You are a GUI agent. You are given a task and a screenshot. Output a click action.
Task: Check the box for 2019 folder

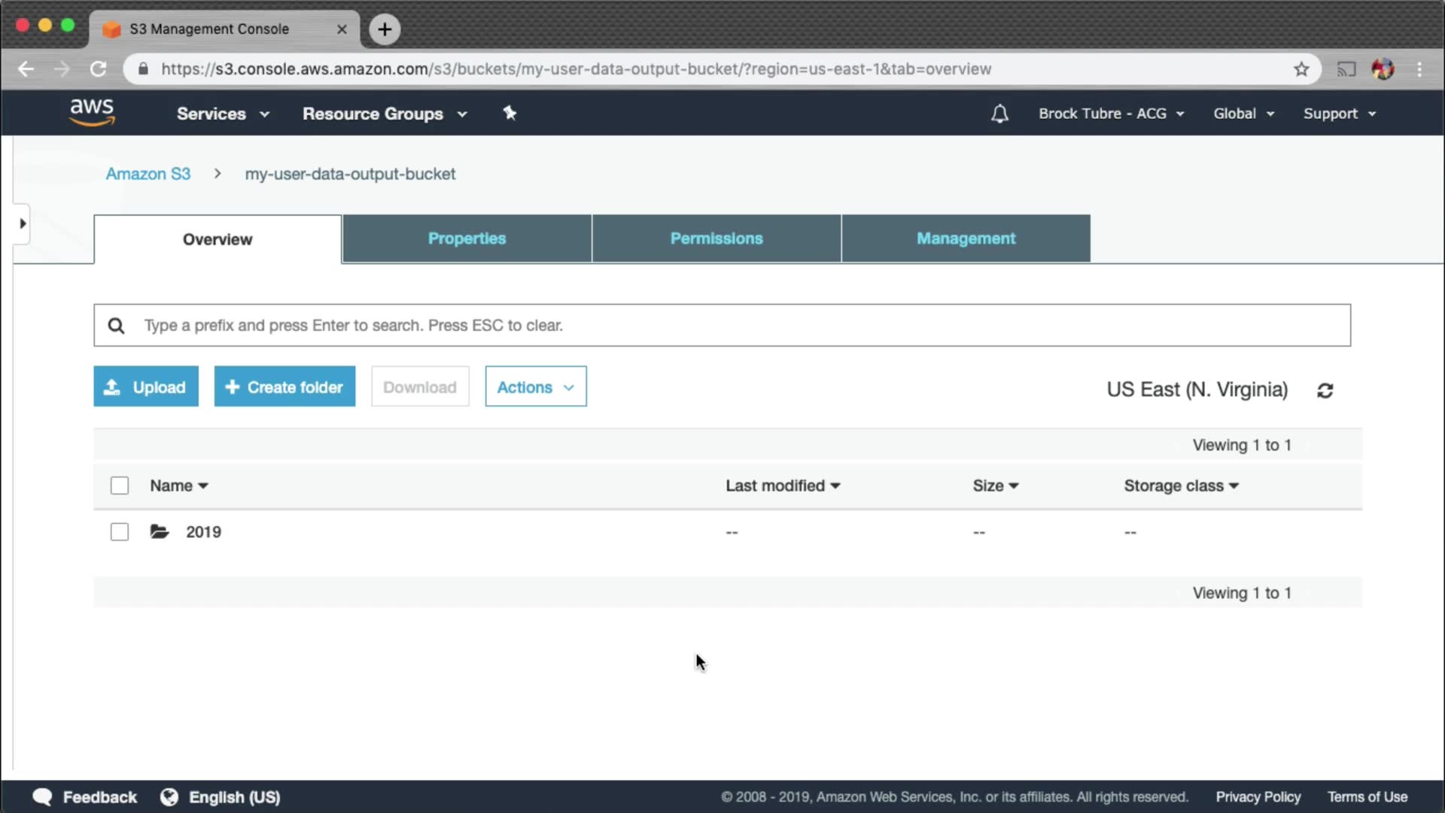coord(120,531)
